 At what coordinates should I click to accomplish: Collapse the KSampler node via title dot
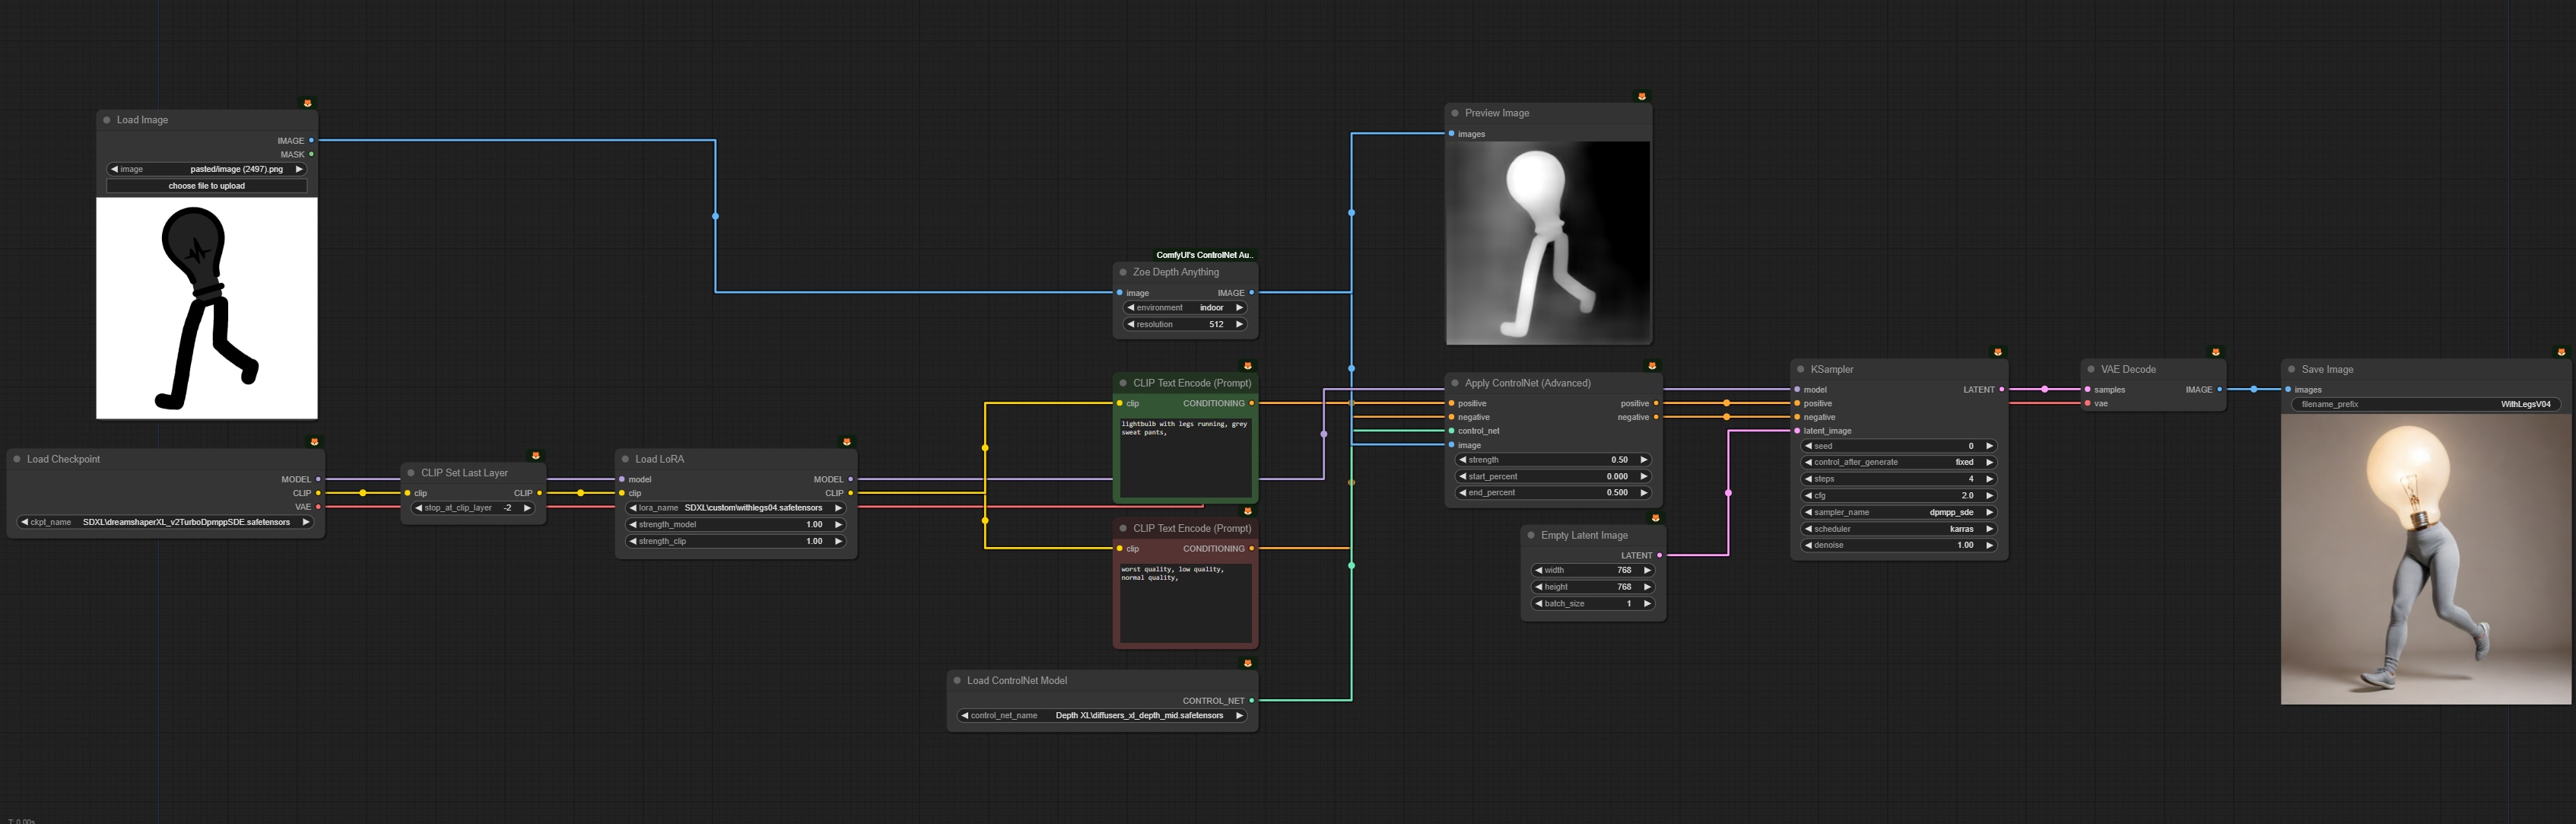[1801, 369]
